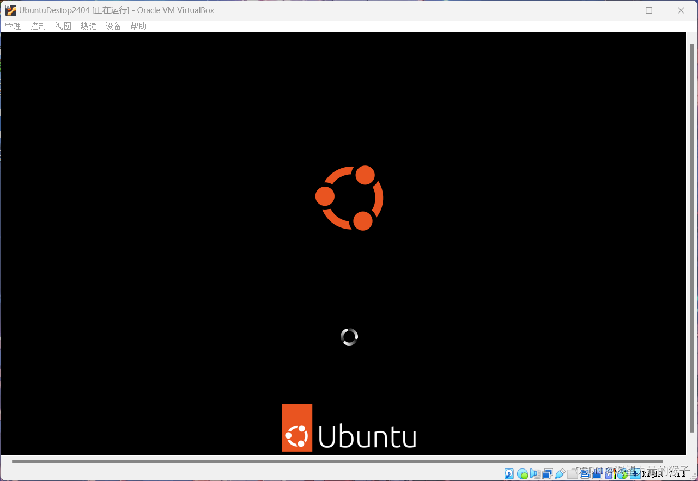Screen dimensions: 698x481
Task: Open the 设备 menu
Action: (113, 26)
